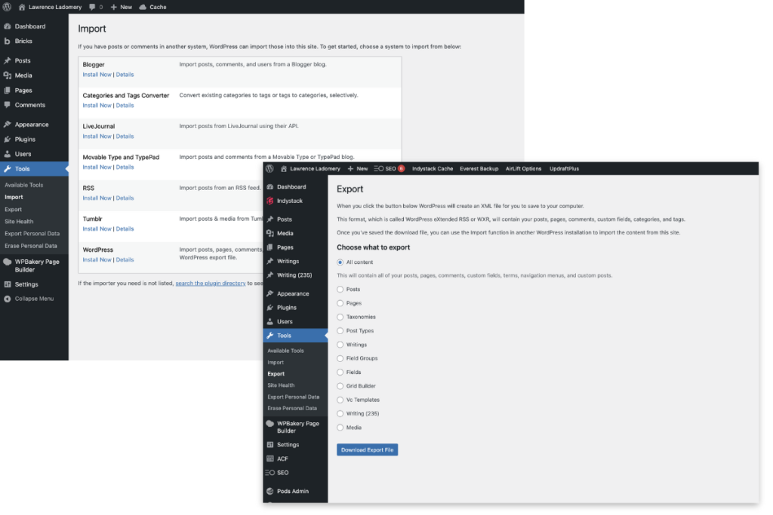Click Details link under Categories and Tags Converter

[x=125, y=106]
